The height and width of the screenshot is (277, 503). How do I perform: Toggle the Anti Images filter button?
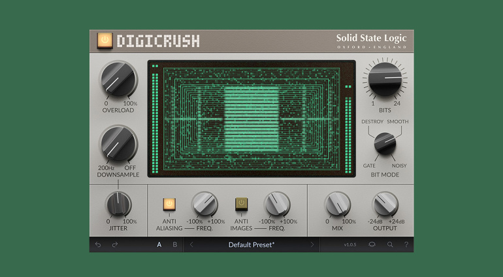242,203
